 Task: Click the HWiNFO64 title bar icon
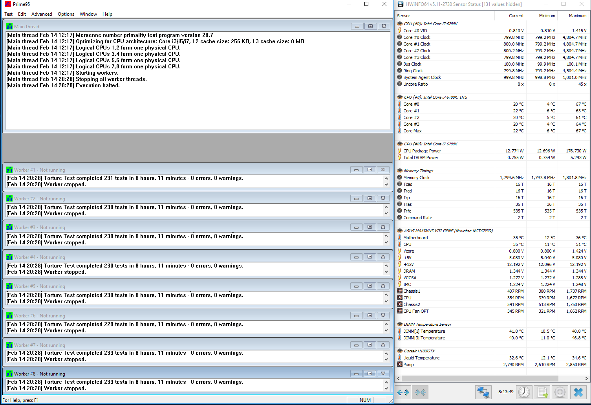[x=401, y=4]
